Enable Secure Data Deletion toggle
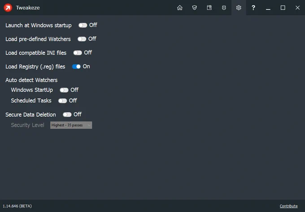 click(x=67, y=114)
